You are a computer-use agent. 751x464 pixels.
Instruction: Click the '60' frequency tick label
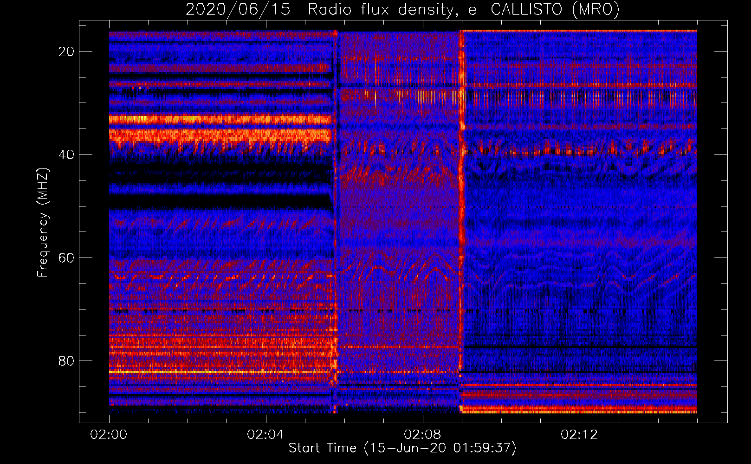pos(67,258)
